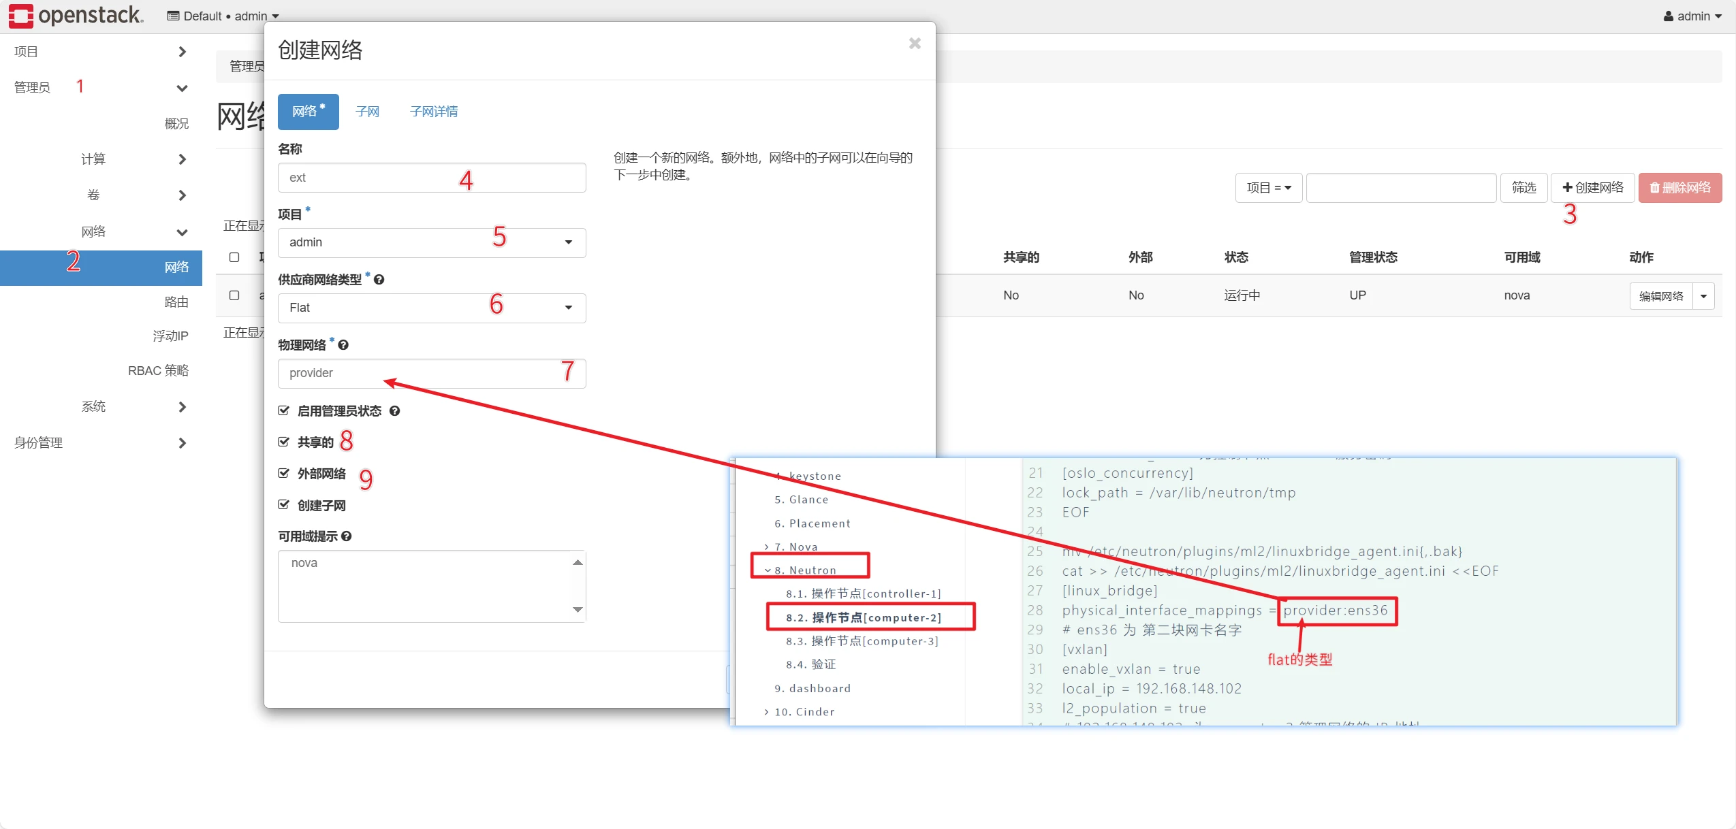
Task: Switch to the 子网详情 tab
Action: pyautogui.click(x=434, y=112)
